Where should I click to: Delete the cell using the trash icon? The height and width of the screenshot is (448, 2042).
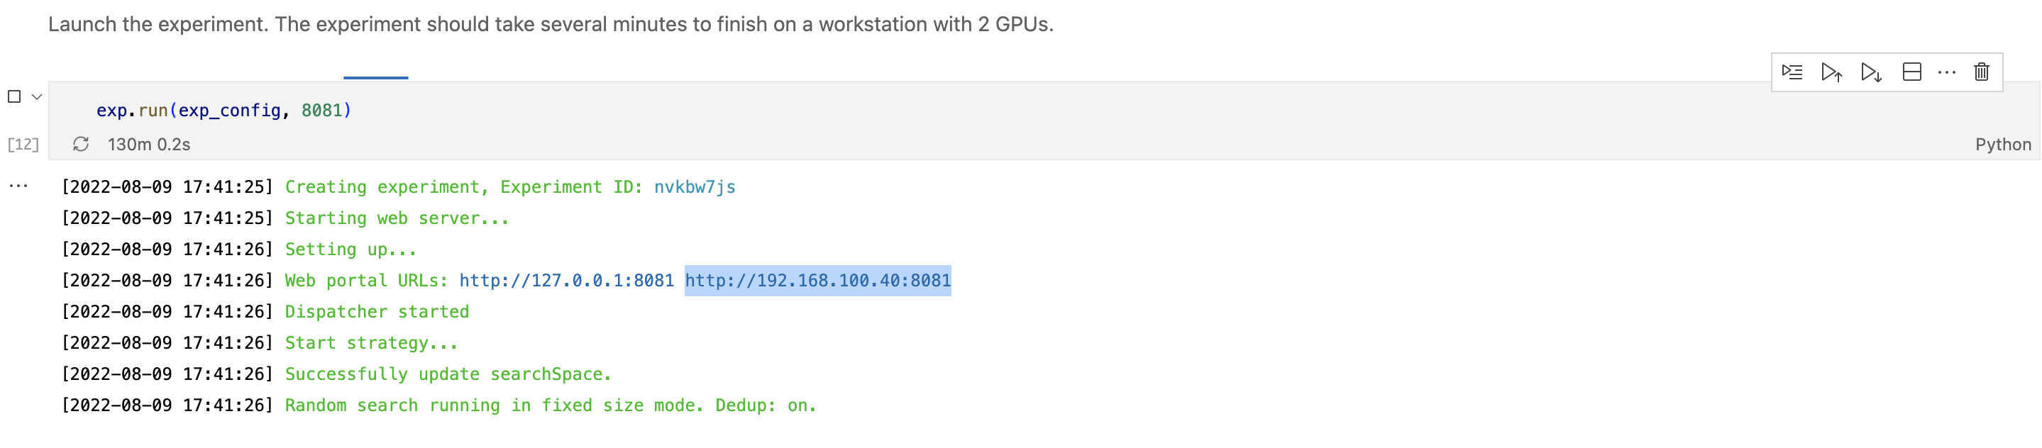[1982, 71]
